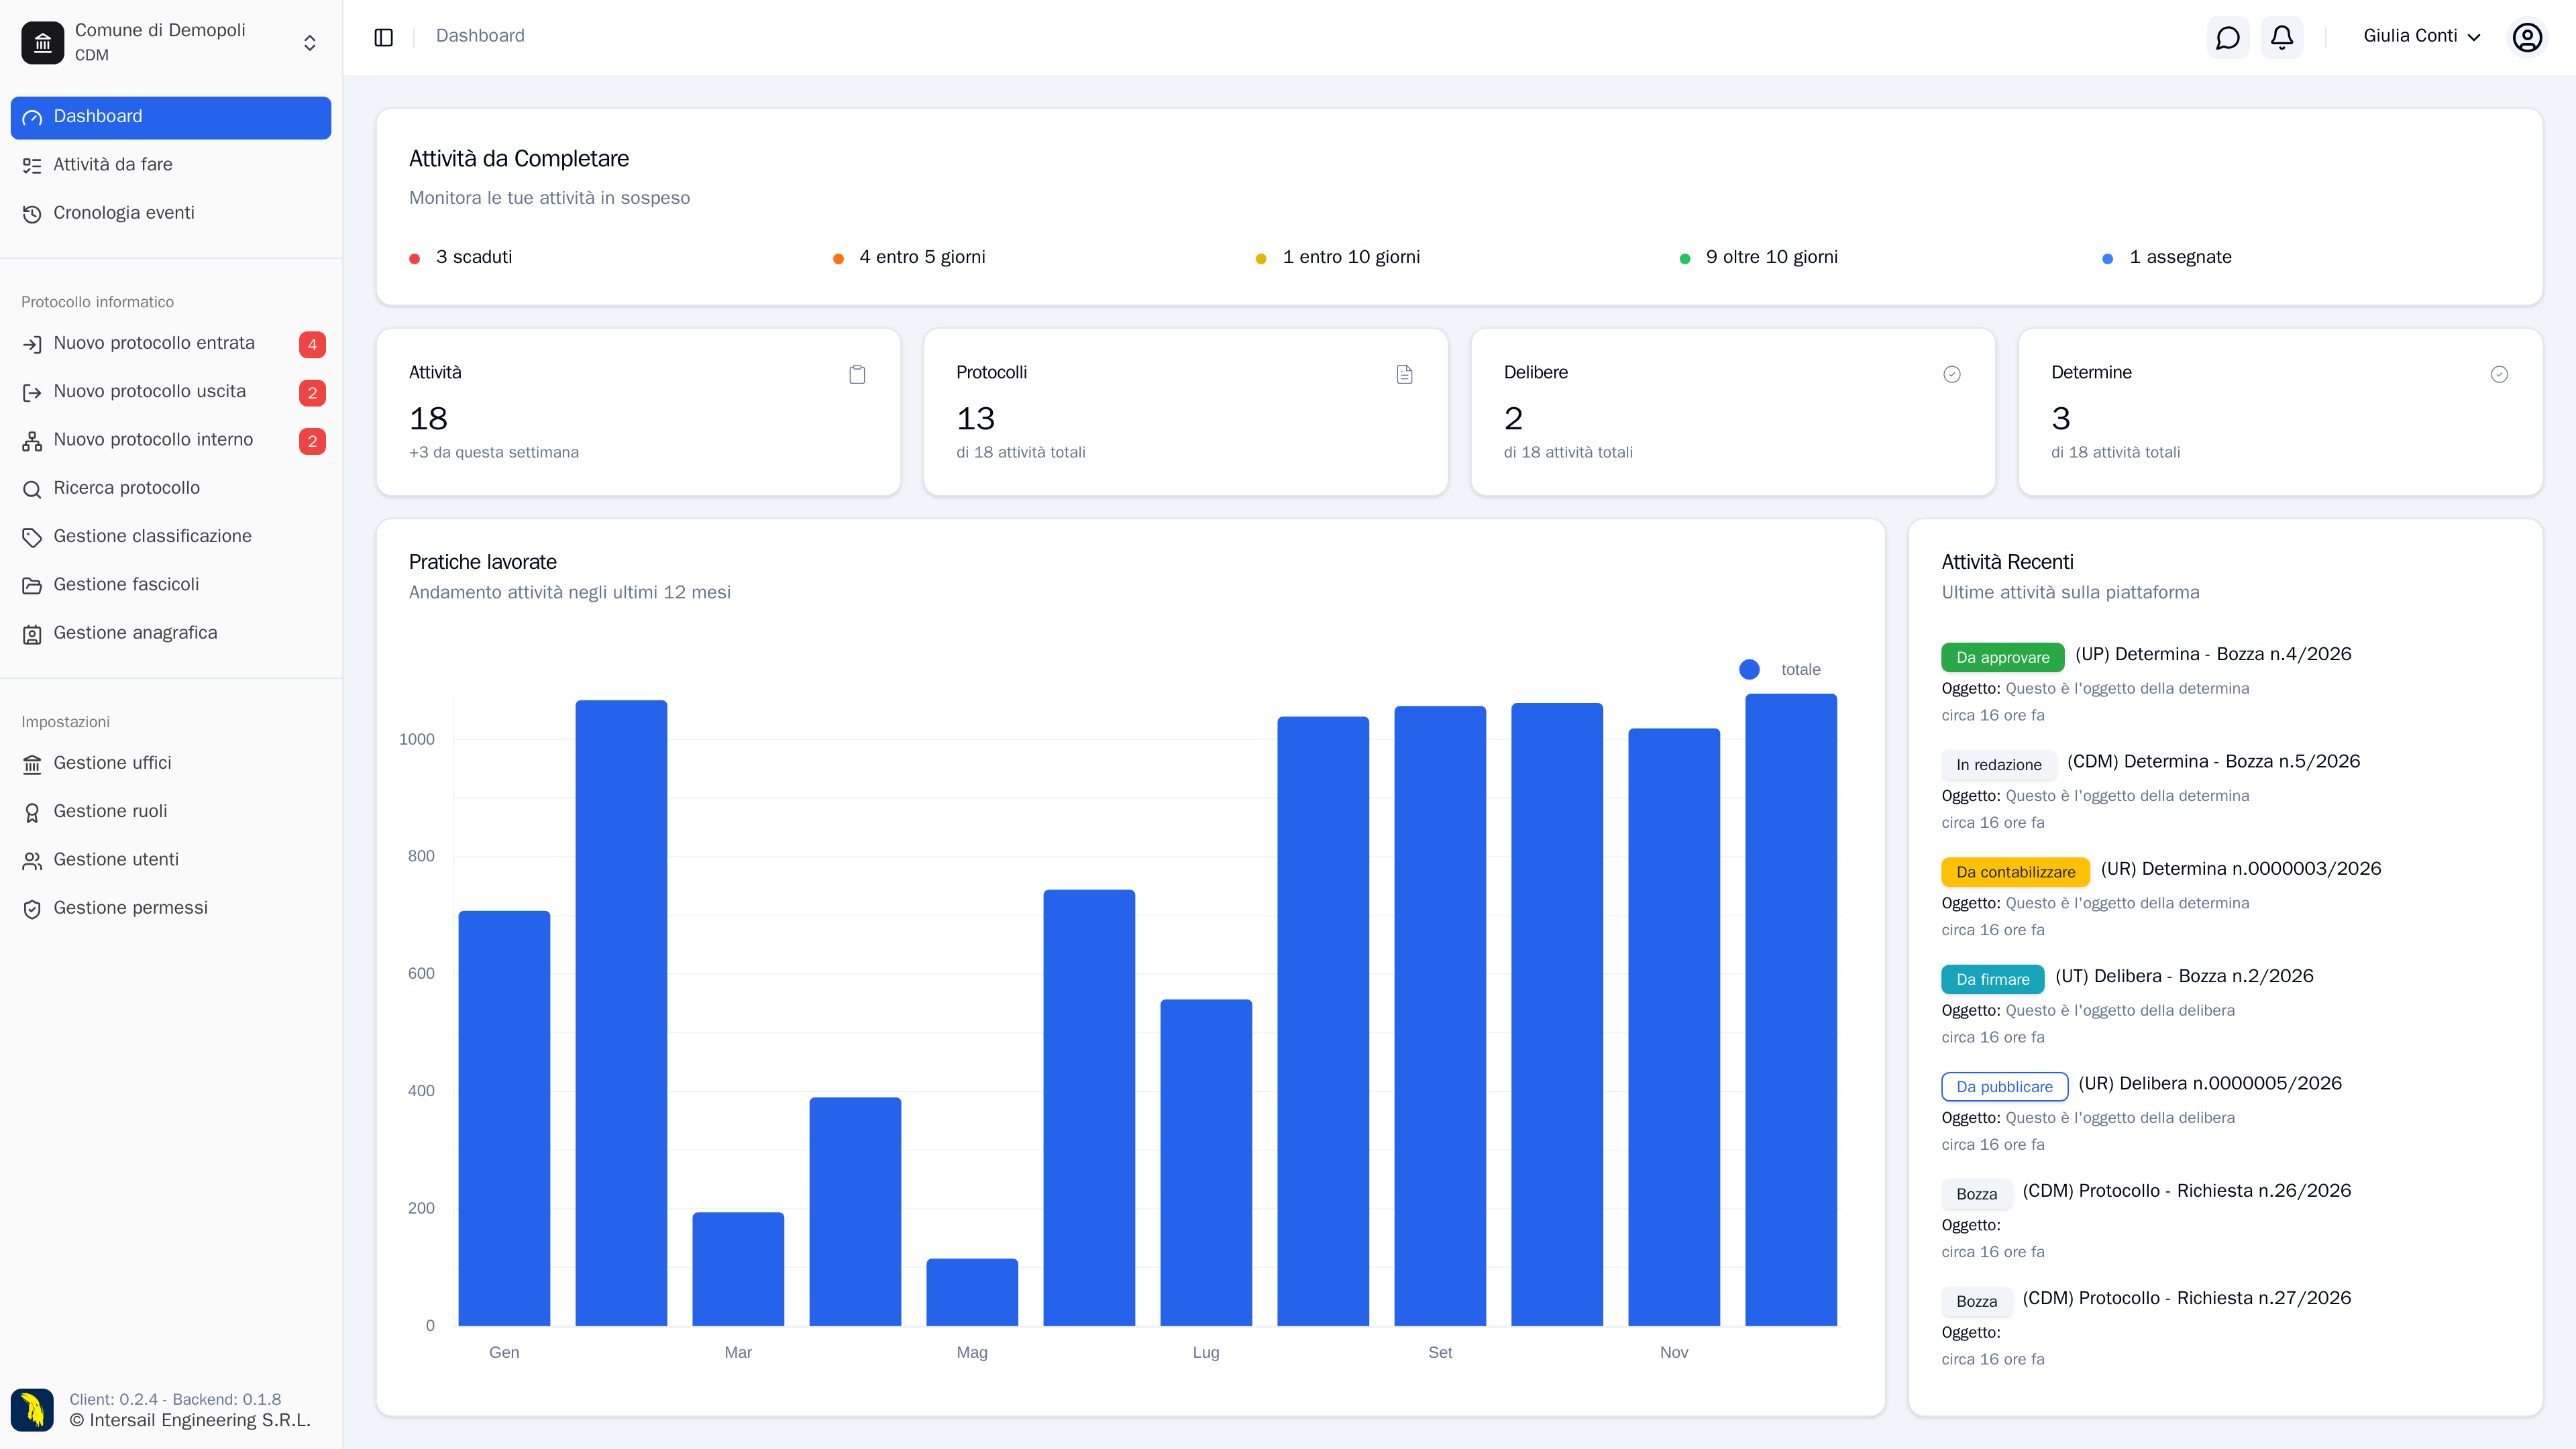Viewport: 2576px width, 1449px height.
Task: Open (UR) Determina n.0000003/2026
Action: tap(2241, 868)
